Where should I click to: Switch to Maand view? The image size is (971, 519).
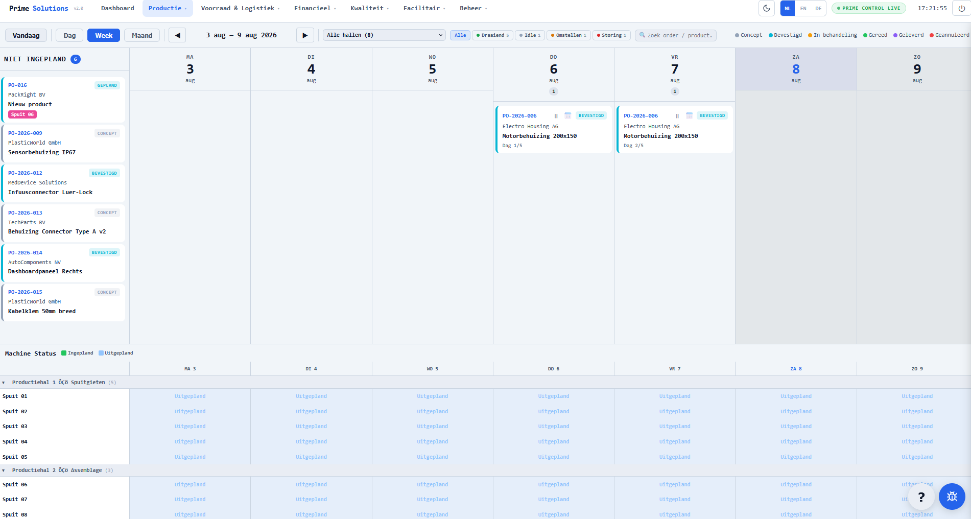click(x=142, y=35)
